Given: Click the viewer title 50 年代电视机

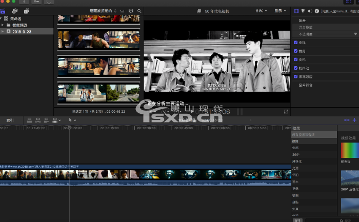Looking at the screenshot, I should (x=217, y=11).
